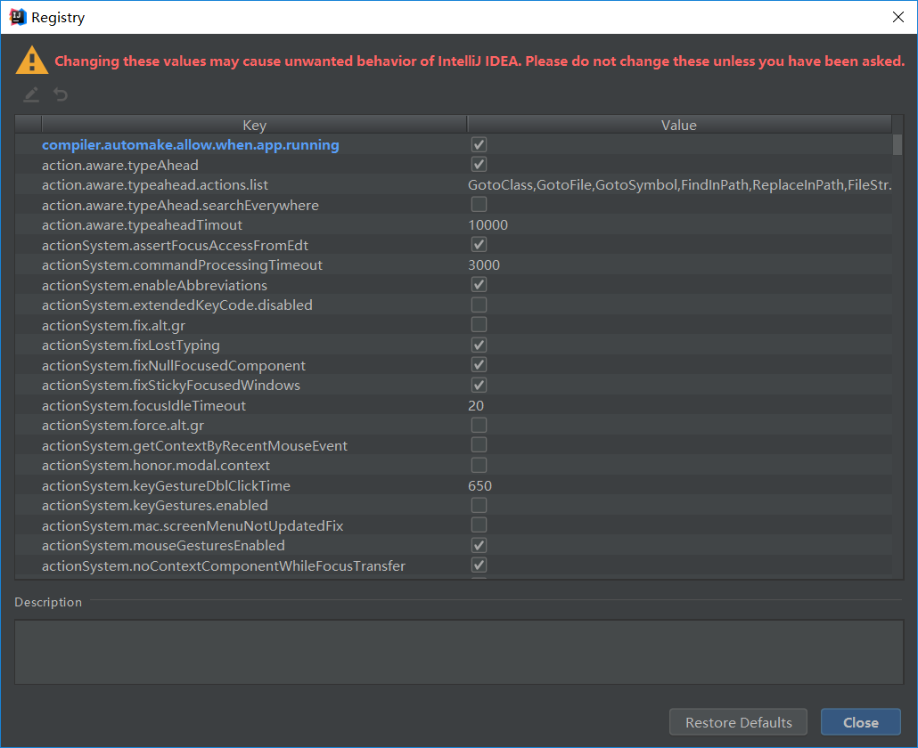Select actionSystem.fixStickyFocusedWindows key text

tap(171, 386)
